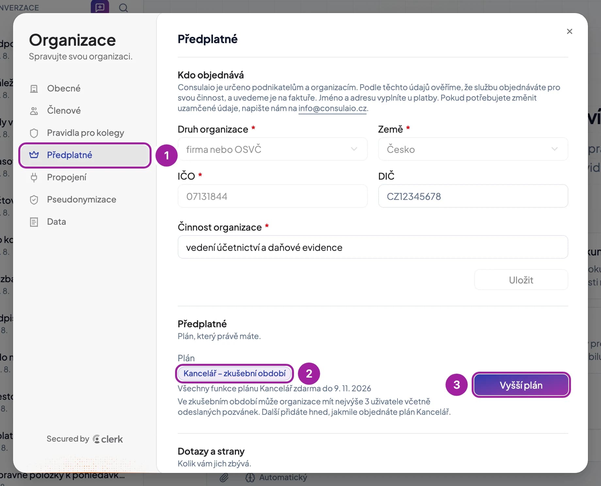
Task: Click the Uložit save button
Action: tap(521, 280)
